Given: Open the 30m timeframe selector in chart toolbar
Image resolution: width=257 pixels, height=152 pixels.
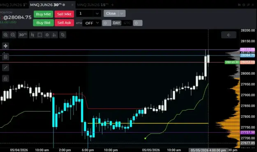Looking at the screenshot, I should [23, 35].
